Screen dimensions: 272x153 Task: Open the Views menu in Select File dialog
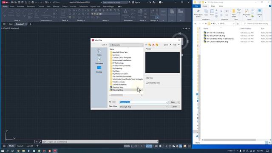point(167,45)
